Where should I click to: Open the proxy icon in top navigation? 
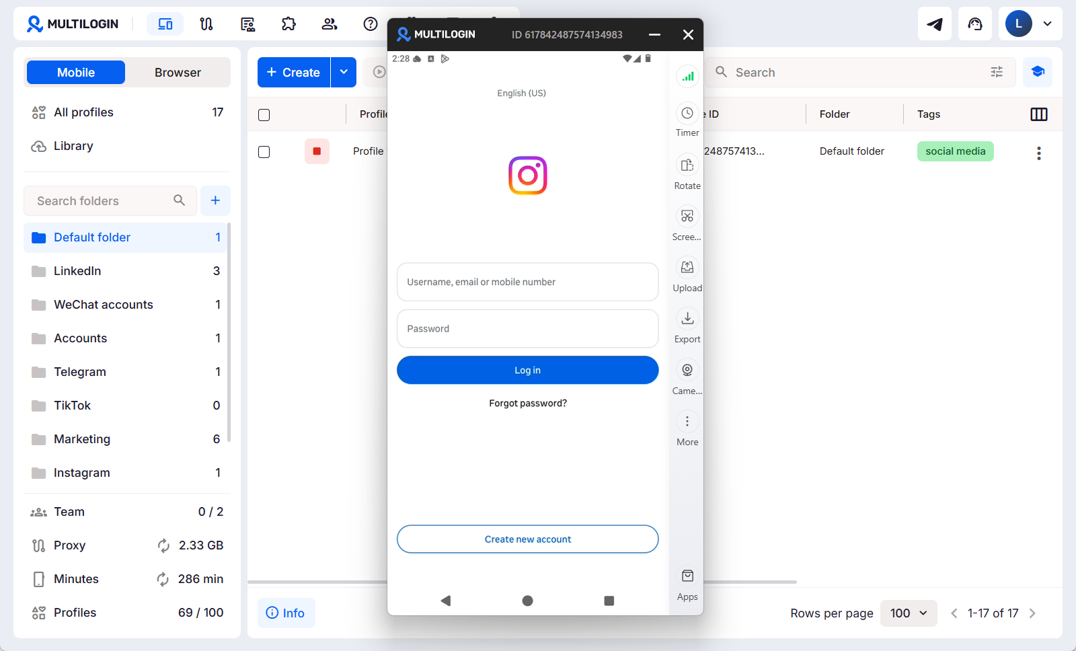206,24
